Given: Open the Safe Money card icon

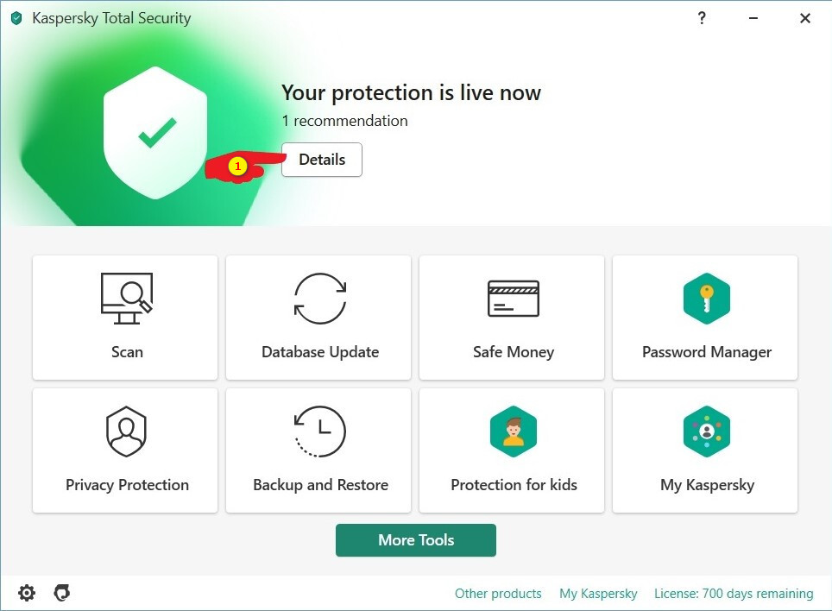Looking at the screenshot, I should 513,299.
